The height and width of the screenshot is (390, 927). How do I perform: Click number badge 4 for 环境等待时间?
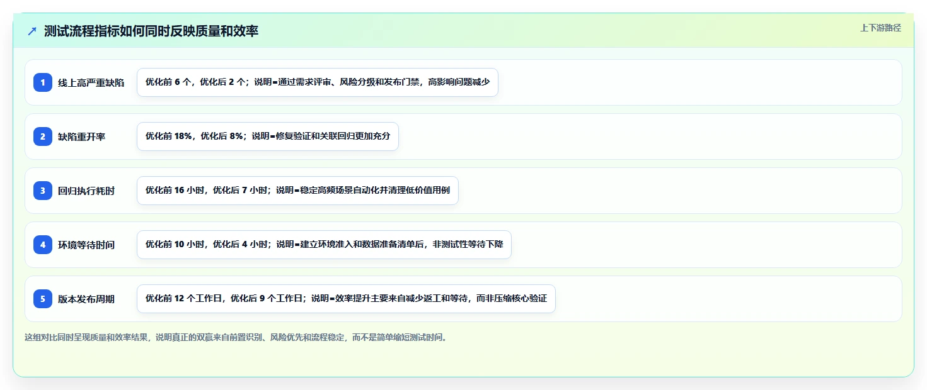43,245
